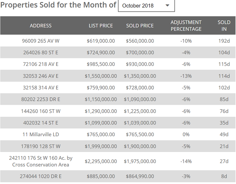
Task: Click the 72106 218 AV E address
Action: 41,64
